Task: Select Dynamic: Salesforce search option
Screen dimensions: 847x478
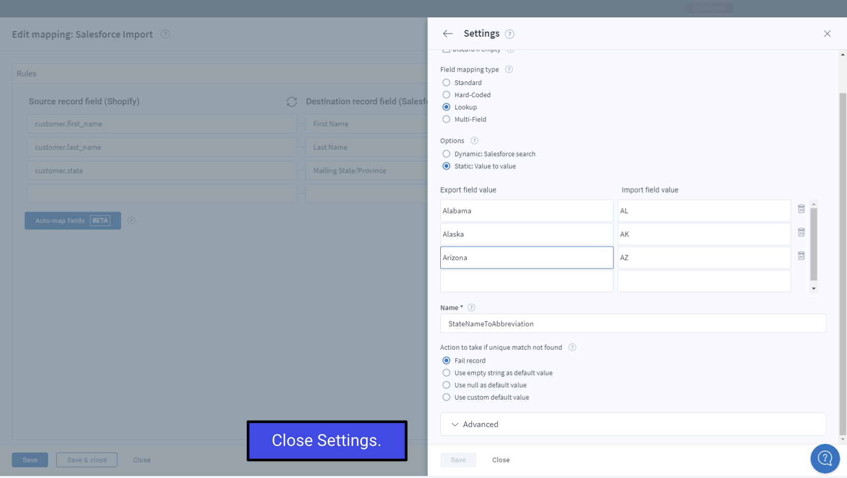Action: (x=446, y=154)
